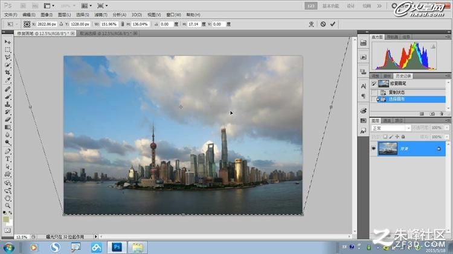Select the Brush tool
Screen dimensions: 453x254
coord(7,97)
